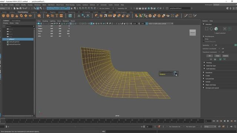The width and height of the screenshot is (237, 133).
Task: Switch to the Rigging shelf tab
Action: click(x=53, y=12)
